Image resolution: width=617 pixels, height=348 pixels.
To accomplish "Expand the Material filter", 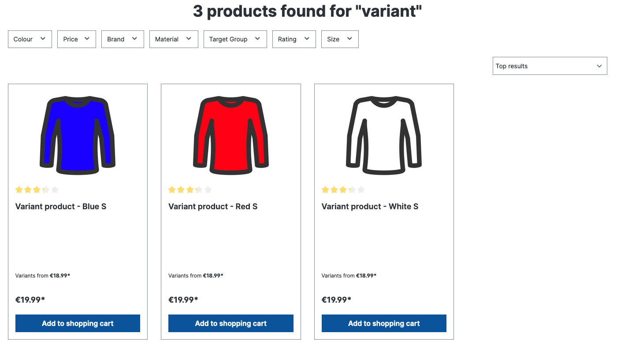I will pos(174,39).
